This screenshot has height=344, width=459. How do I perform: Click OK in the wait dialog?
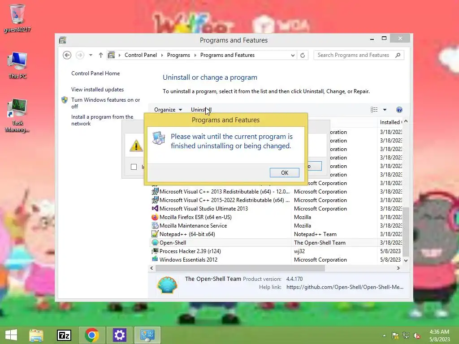(285, 172)
